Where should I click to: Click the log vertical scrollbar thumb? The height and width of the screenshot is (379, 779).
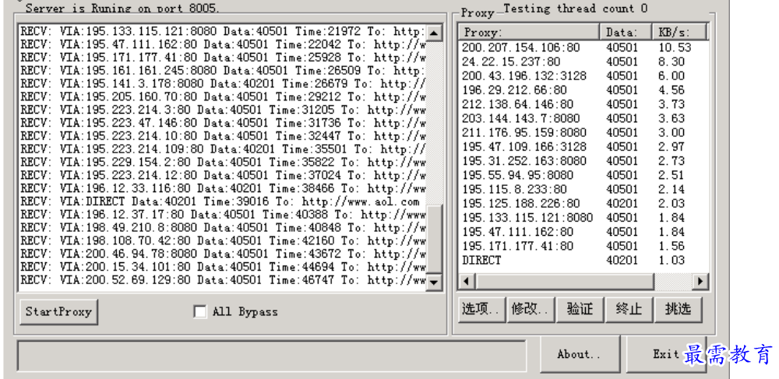pyautogui.click(x=434, y=239)
